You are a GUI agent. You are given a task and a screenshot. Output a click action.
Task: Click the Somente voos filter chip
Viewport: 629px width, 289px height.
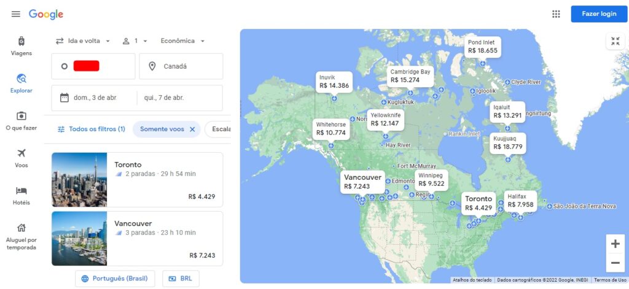point(162,129)
